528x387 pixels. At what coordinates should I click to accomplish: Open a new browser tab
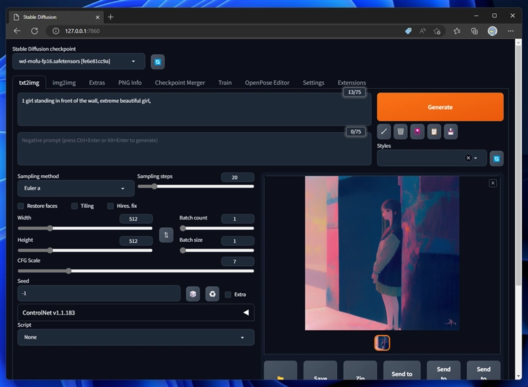[x=110, y=17]
